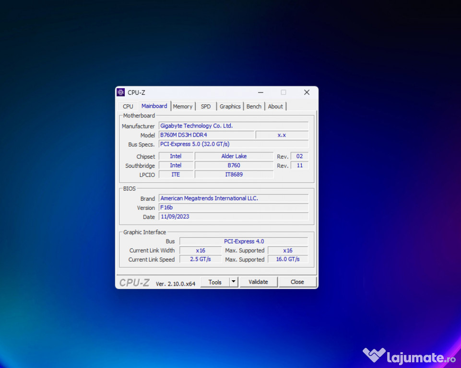Click the Bus Specs PCI-Express 5.0 field
This screenshot has height=368, width=461.
233,144
